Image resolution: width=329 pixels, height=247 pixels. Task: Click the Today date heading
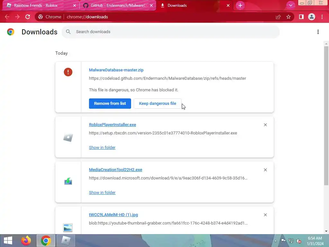[61, 53]
